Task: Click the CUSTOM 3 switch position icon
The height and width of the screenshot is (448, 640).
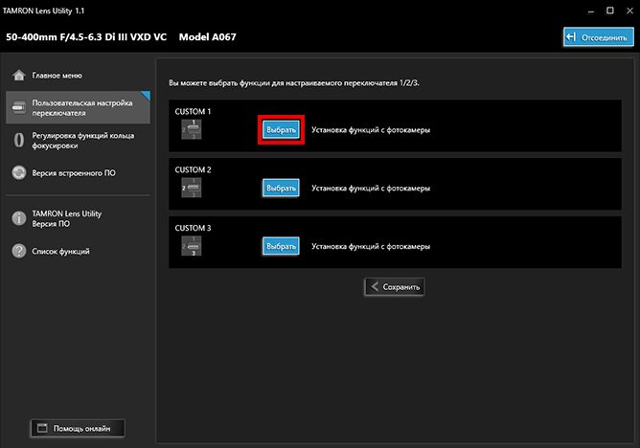Action: coord(192,246)
